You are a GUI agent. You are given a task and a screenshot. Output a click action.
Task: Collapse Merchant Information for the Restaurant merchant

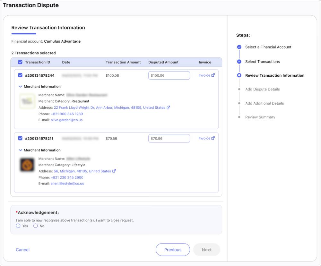click(21, 87)
